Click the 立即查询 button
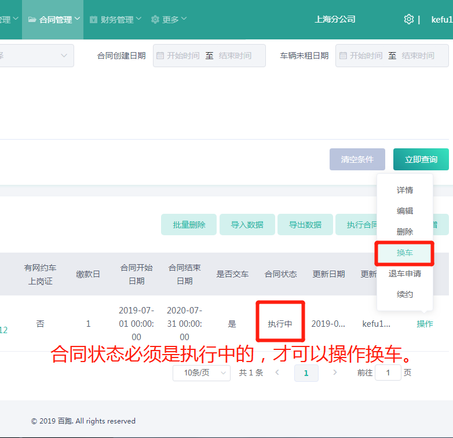This screenshot has width=453, height=438. click(421, 159)
